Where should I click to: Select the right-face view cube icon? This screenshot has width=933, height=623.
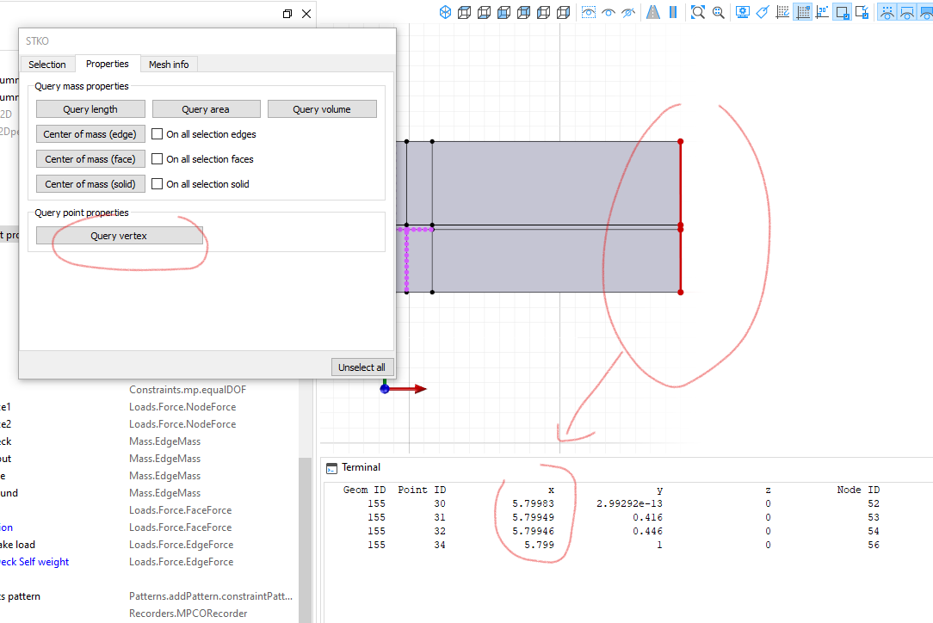pos(563,12)
